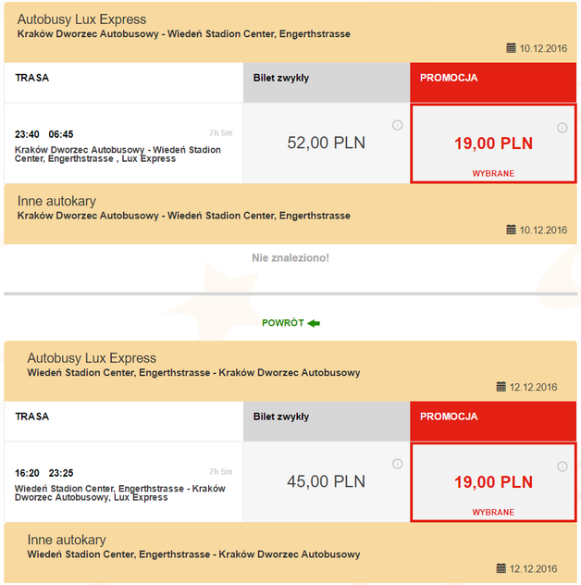Image resolution: width=581 pixels, height=585 pixels.
Task: Click calendar icon in return Lux Express header
Action: [501, 387]
